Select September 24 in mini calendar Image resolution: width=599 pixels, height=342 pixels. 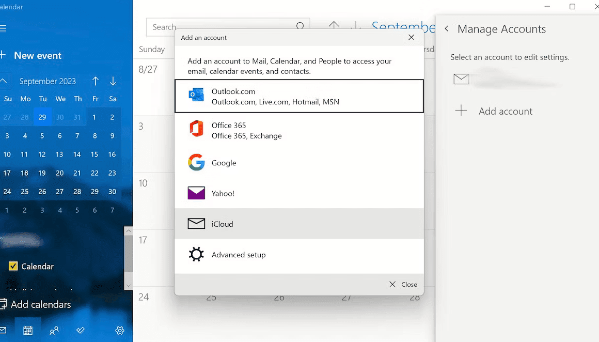pyautogui.click(x=7, y=192)
